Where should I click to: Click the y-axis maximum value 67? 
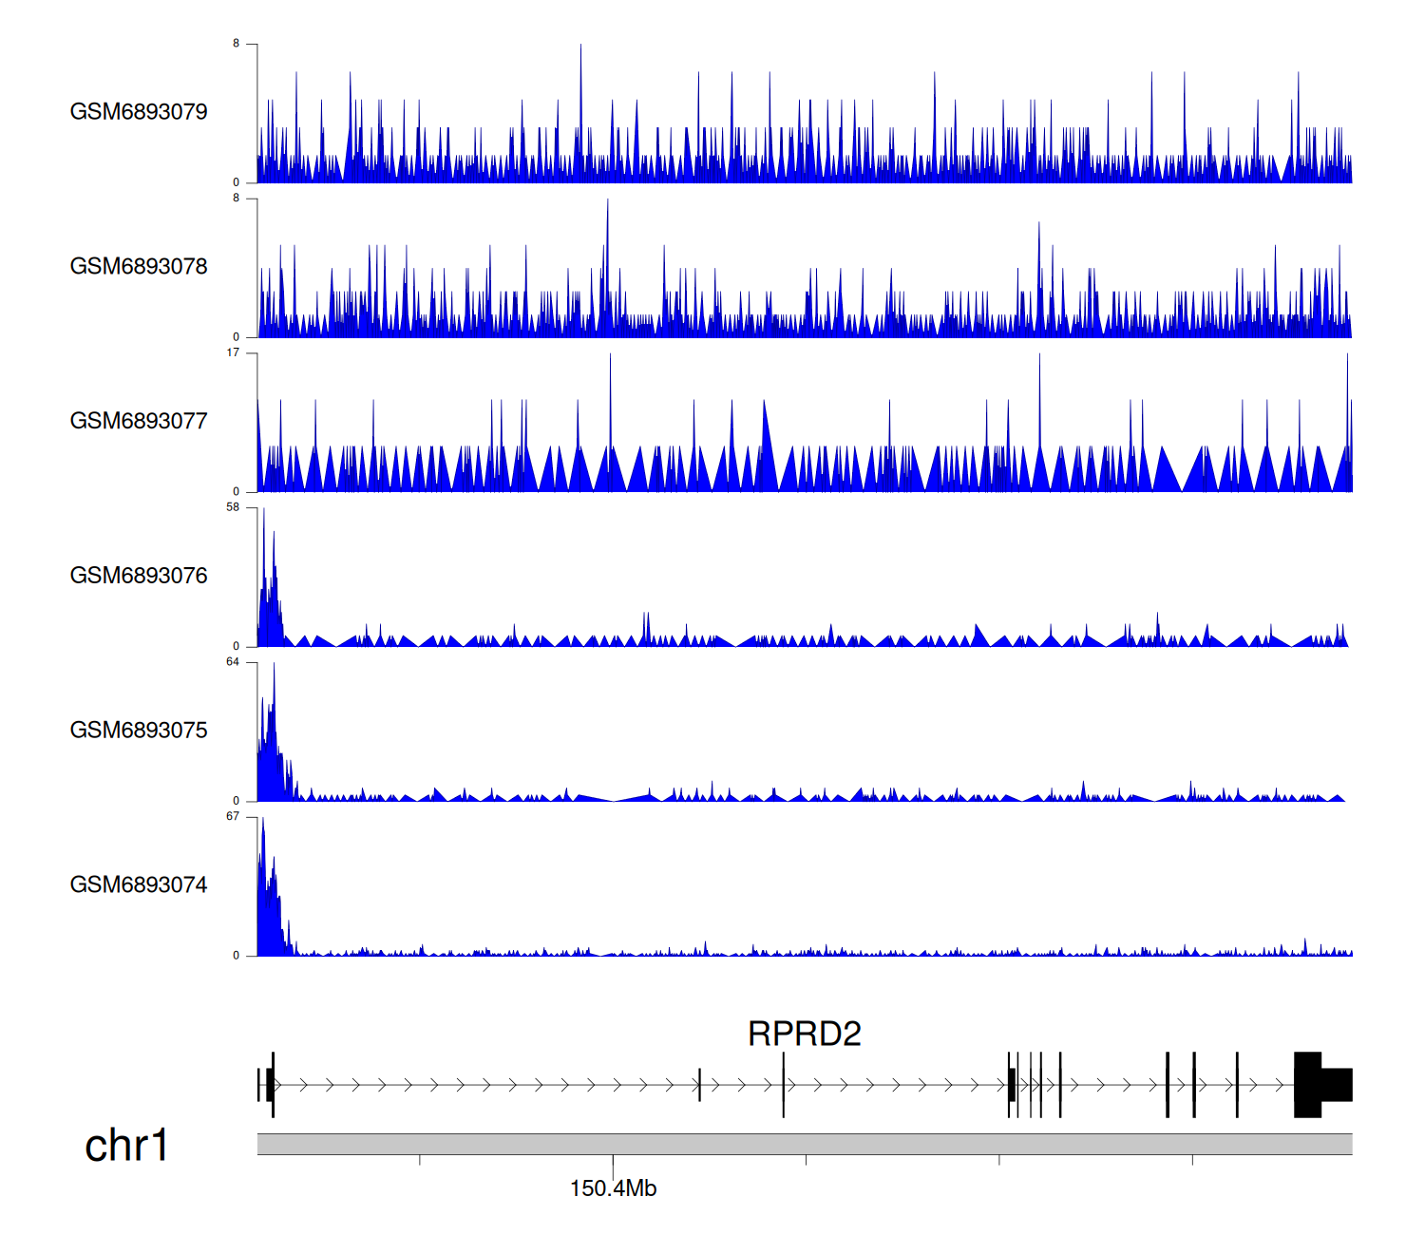coord(233,817)
